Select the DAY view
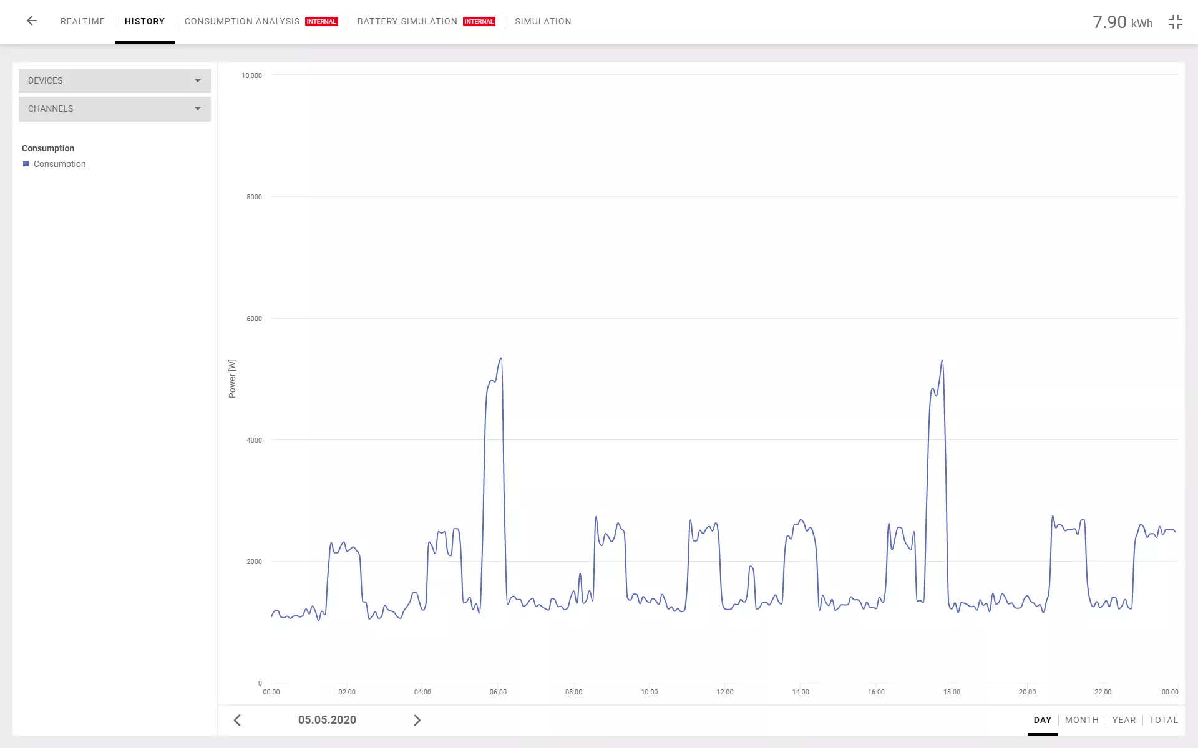Image resolution: width=1198 pixels, height=748 pixels. click(1042, 720)
